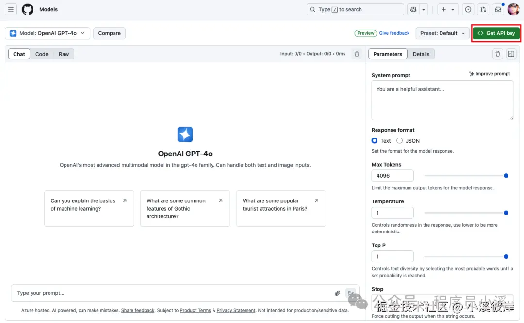Click Improve prompt
The image size is (524, 323).
(490, 74)
